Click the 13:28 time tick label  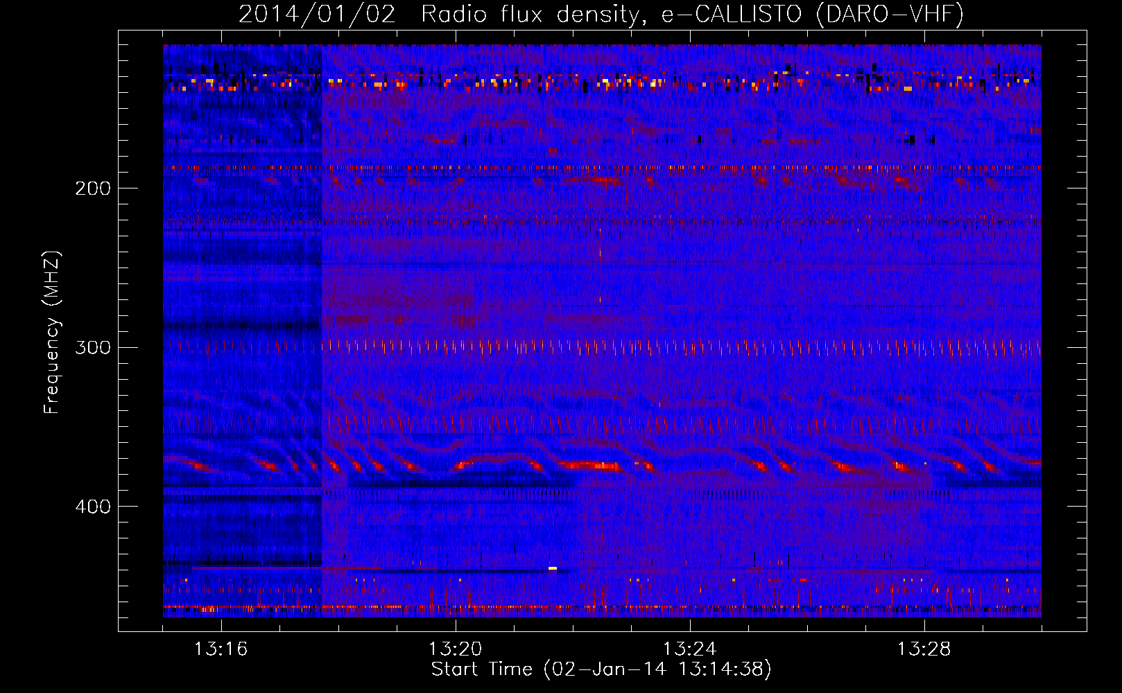coord(924,649)
